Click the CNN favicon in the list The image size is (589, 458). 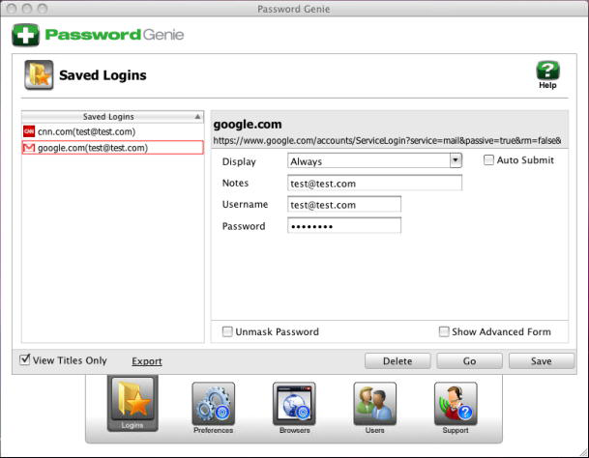(x=29, y=131)
